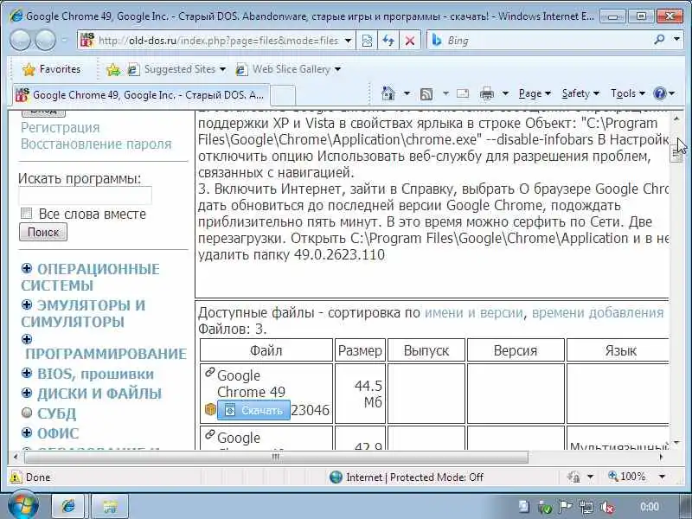Open the Page menu
This screenshot has height=519, width=692.
click(x=535, y=93)
